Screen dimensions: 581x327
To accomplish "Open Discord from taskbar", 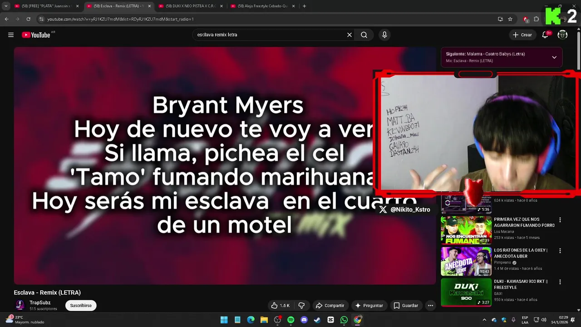I will click(304, 320).
